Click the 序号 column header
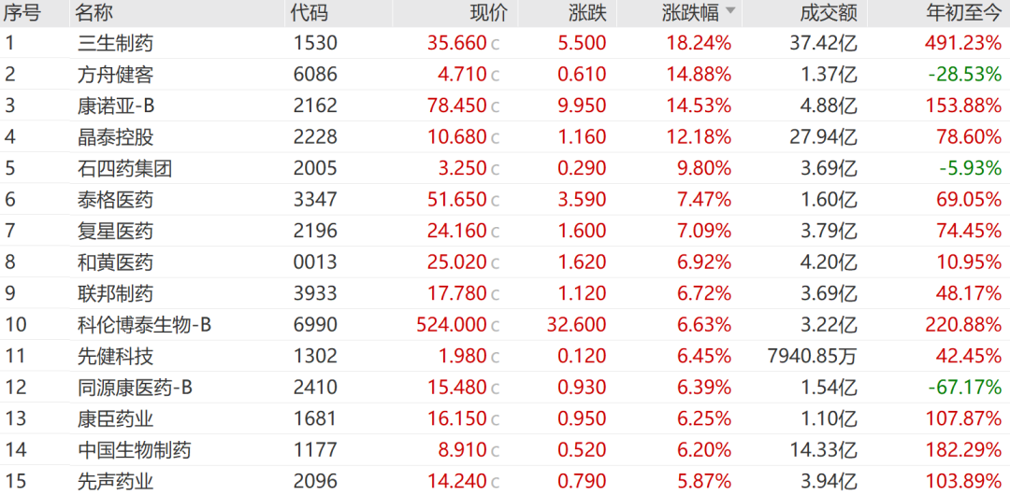 (x=22, y=13)
